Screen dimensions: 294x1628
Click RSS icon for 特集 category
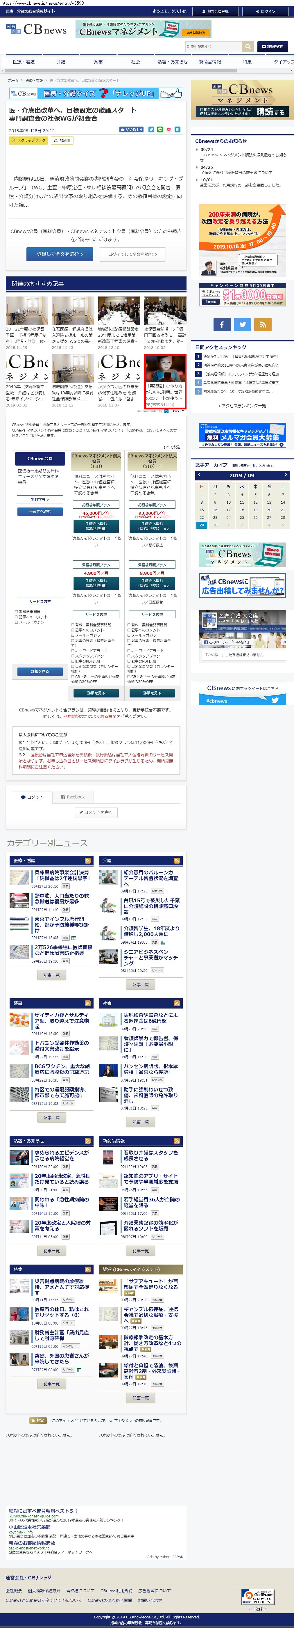(88, 1269)
